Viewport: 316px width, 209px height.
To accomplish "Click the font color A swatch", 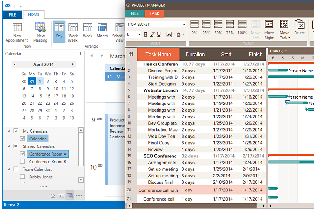I will tap(179, 34).
